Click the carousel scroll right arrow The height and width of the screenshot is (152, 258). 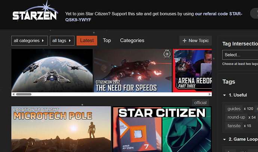pos(210,94)
